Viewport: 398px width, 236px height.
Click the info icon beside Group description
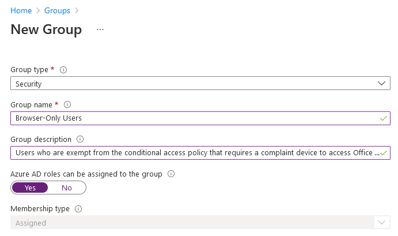(x=80, y=139)
